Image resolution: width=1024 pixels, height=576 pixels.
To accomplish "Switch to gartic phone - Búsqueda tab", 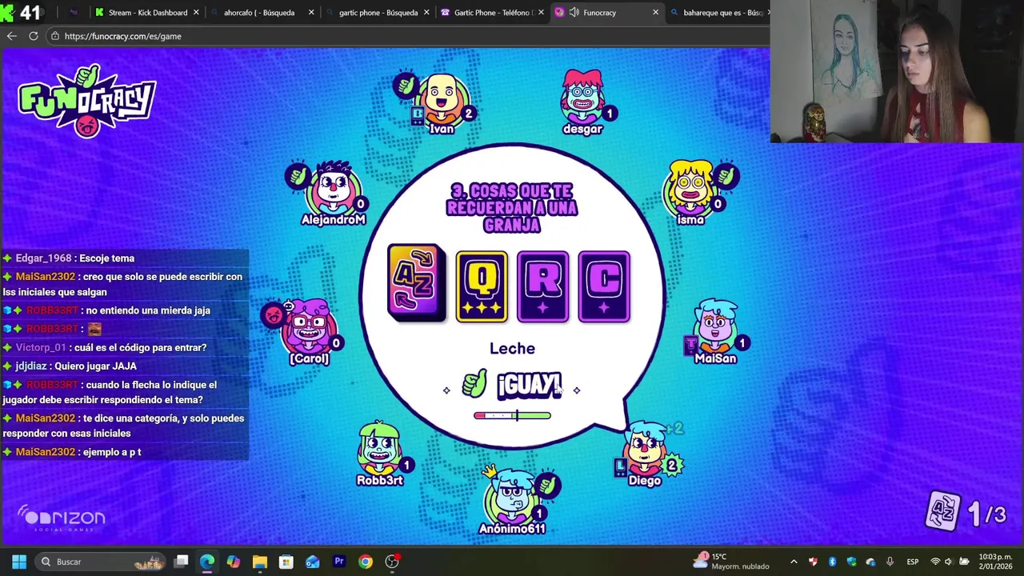I will (378, 12).
